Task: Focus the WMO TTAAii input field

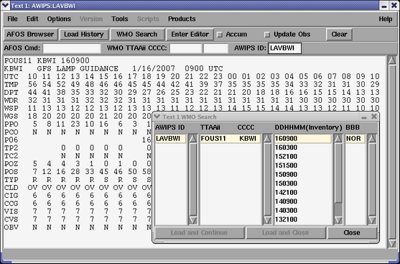Action: (x=186, y=48)
